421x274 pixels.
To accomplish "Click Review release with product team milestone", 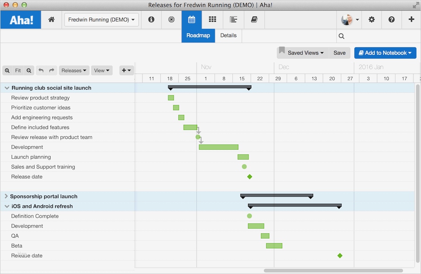I will click(x=198, y=137).
